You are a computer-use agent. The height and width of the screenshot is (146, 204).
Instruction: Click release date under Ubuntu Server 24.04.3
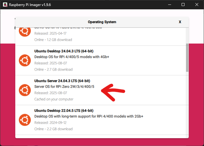pyautogui.click(x=51, y=93)
